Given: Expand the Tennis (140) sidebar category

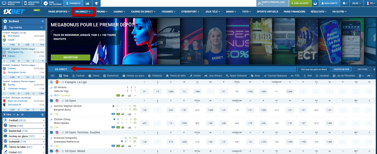Looking at the screenshot, I should coord(43,126).
